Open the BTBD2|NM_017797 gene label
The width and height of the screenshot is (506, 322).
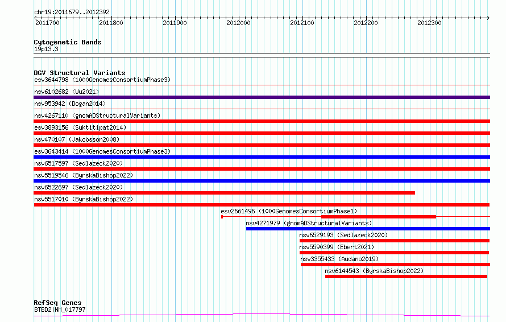click(x=60, y=309)
